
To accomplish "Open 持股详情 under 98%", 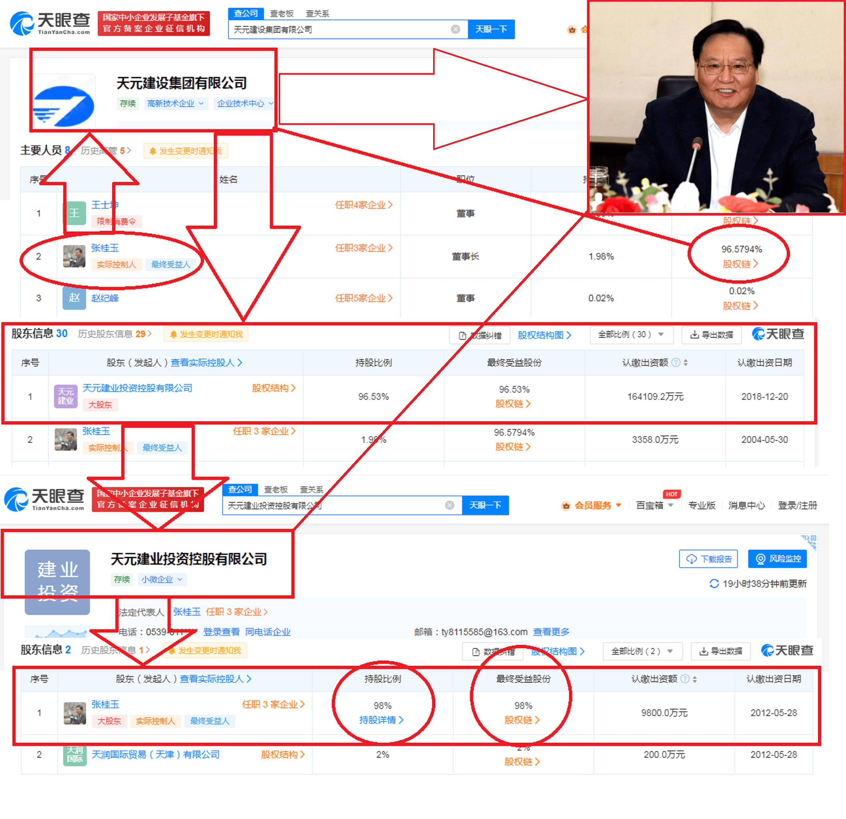I will click(x=382, y=720).
